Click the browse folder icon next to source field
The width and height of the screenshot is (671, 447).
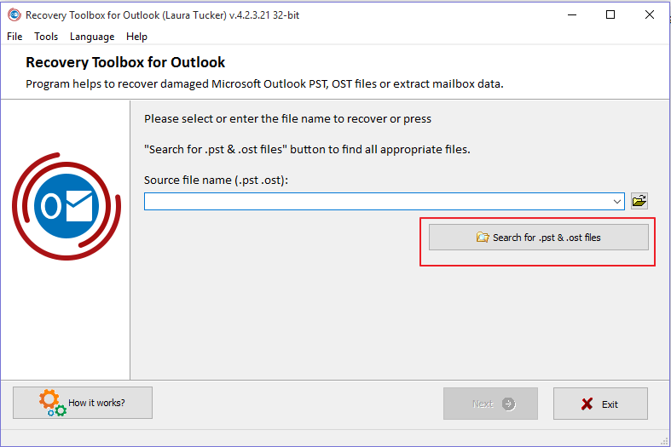tap(639, 201)
